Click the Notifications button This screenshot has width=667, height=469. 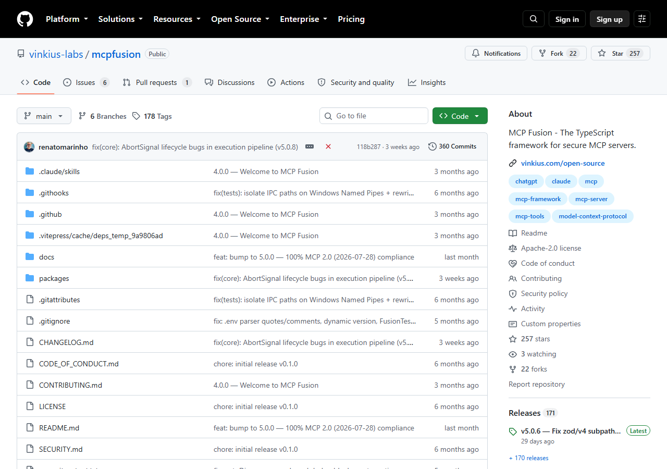tap(496, 53)
